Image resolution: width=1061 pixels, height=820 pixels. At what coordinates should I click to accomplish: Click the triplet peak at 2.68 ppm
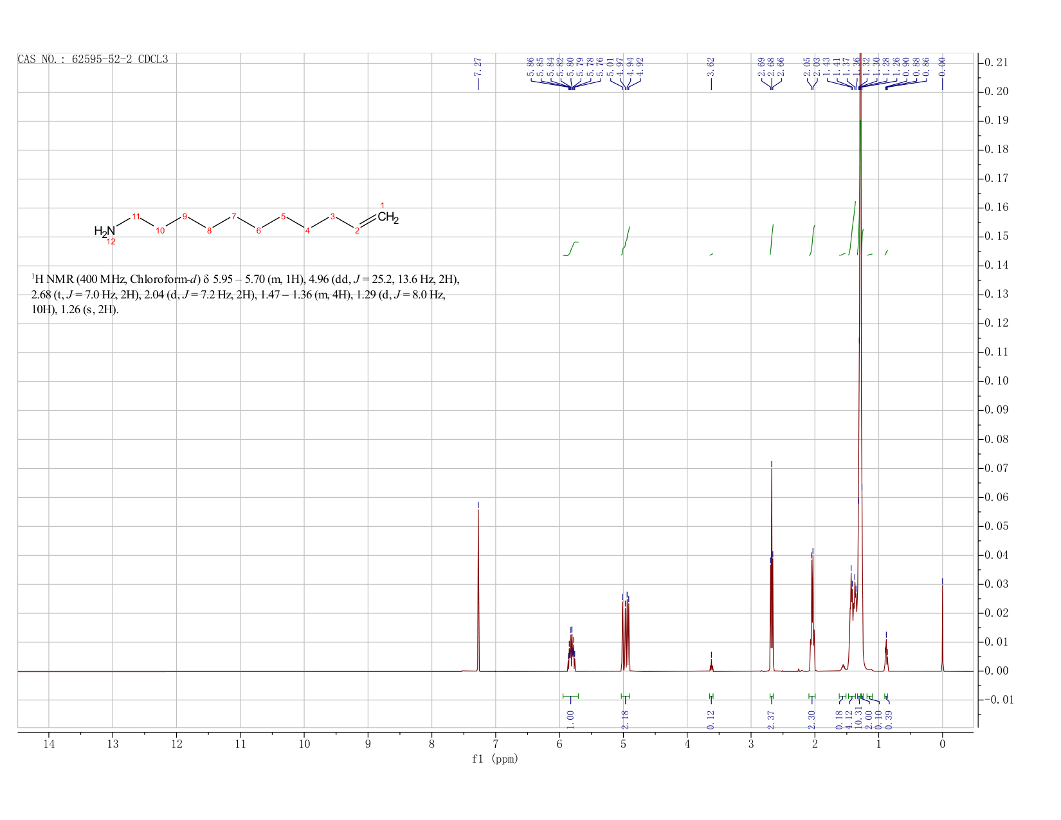772,566
